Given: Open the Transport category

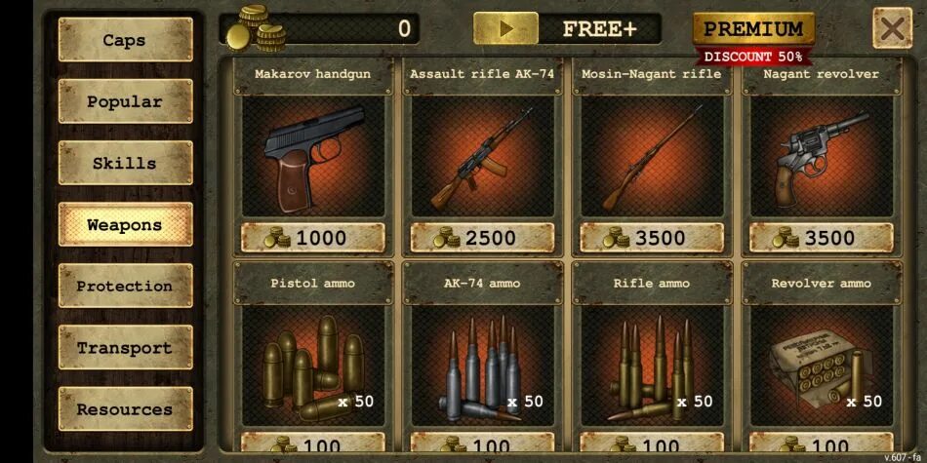Looking at the screenshot, I should (125, 347).
